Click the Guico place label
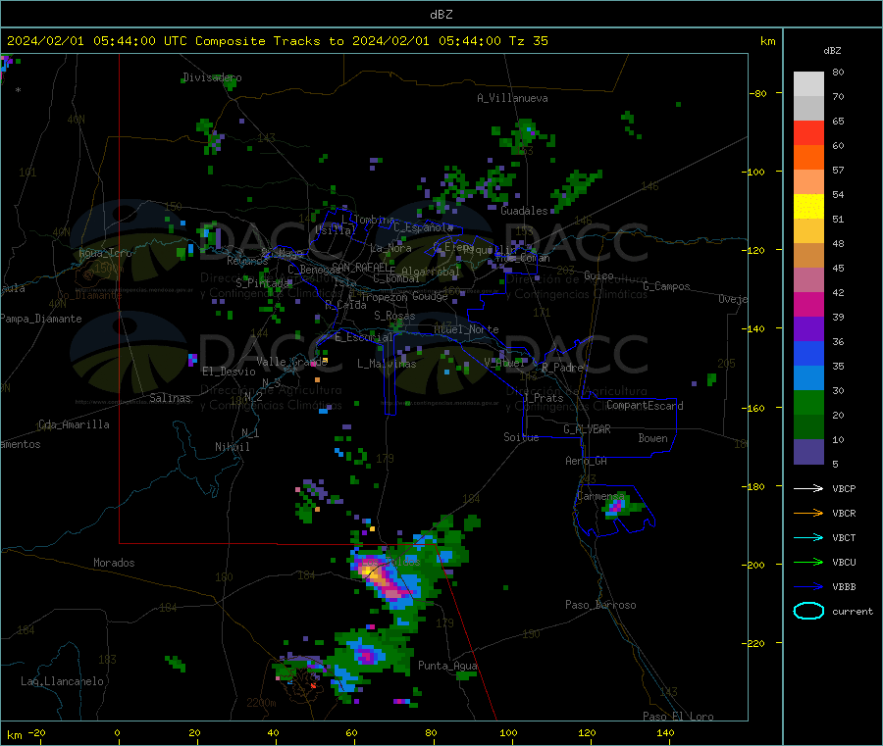The image size is (883, 746). 598,275
